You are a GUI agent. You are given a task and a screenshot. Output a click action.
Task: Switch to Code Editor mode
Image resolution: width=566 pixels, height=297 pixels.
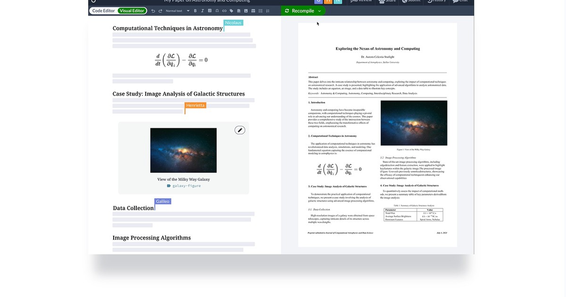coord(103,11)
